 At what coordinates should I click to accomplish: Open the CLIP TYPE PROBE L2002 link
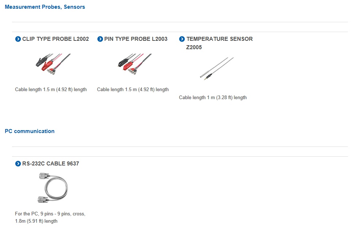pyautogui.click(x=55, y=39)
